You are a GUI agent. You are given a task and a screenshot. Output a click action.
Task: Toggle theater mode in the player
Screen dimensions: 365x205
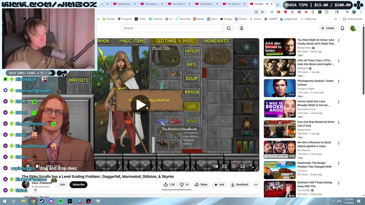(x=243, y=166)
